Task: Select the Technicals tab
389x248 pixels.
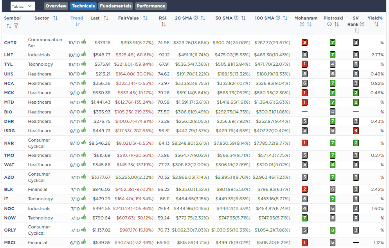Action: [83, 6]
